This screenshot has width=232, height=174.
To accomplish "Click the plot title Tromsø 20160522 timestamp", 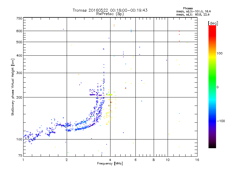I will (x=110, y=10).
